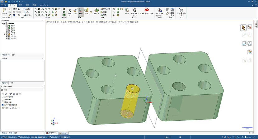Click the 分割 (Split) button in Intersect group
Viewport: 258px width, 139px height.
tap(104, 12)
